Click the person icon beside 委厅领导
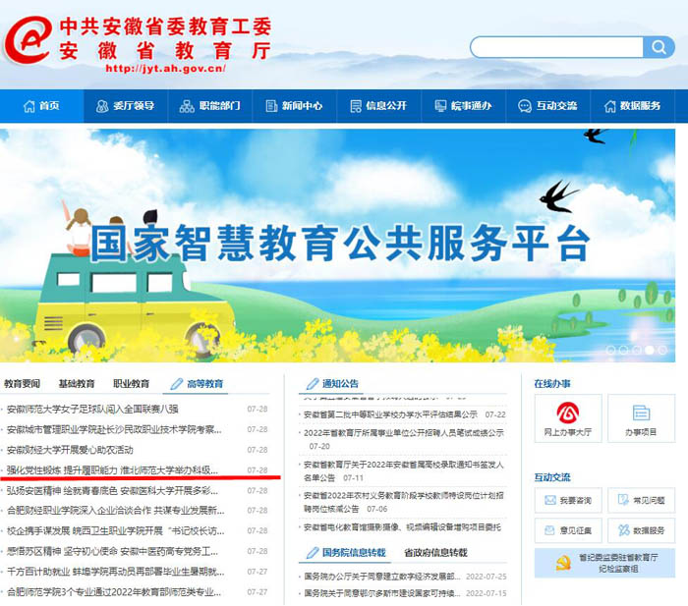This screenshot has width=688, height=606. pos(102,106)
